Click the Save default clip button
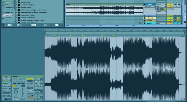This screenshot has width=187, height=102. point(19,84)
